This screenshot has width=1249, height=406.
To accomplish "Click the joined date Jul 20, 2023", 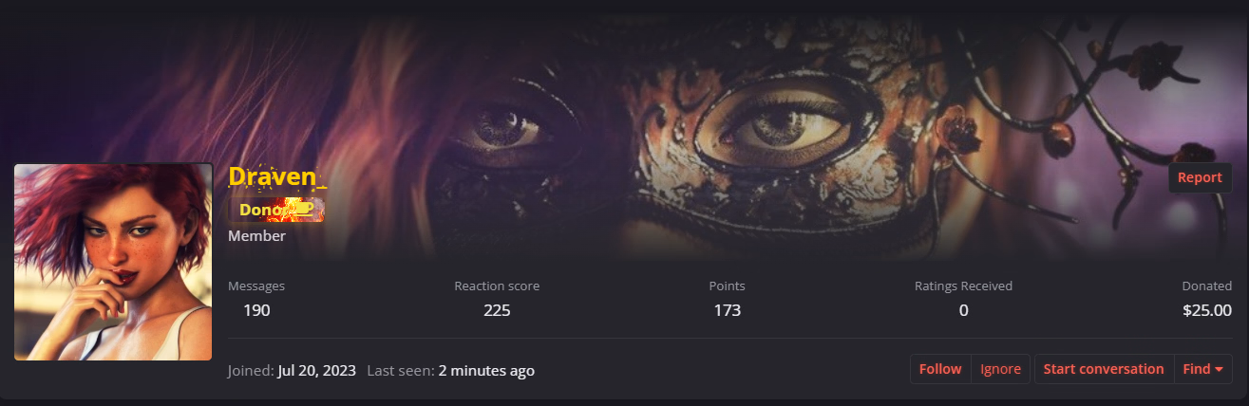I will coord(317,371).
